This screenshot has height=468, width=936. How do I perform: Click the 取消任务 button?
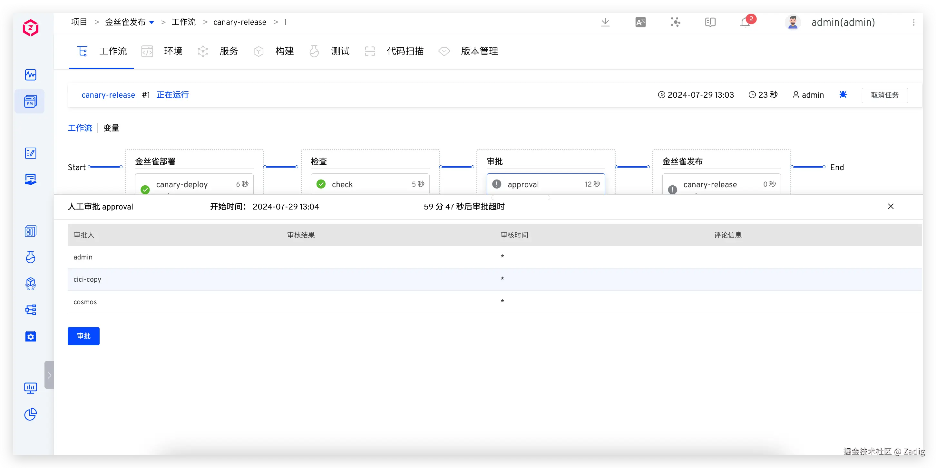pos(884,95)
